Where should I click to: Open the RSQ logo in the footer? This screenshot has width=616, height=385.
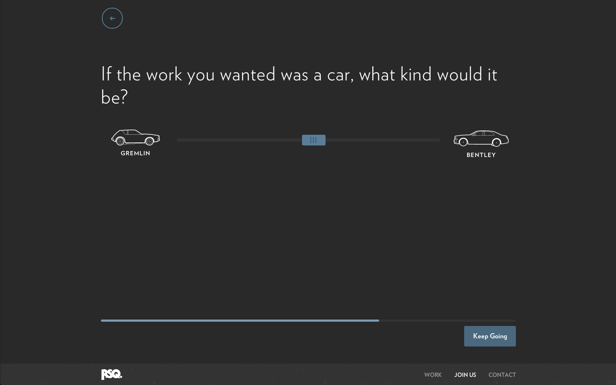111,374
